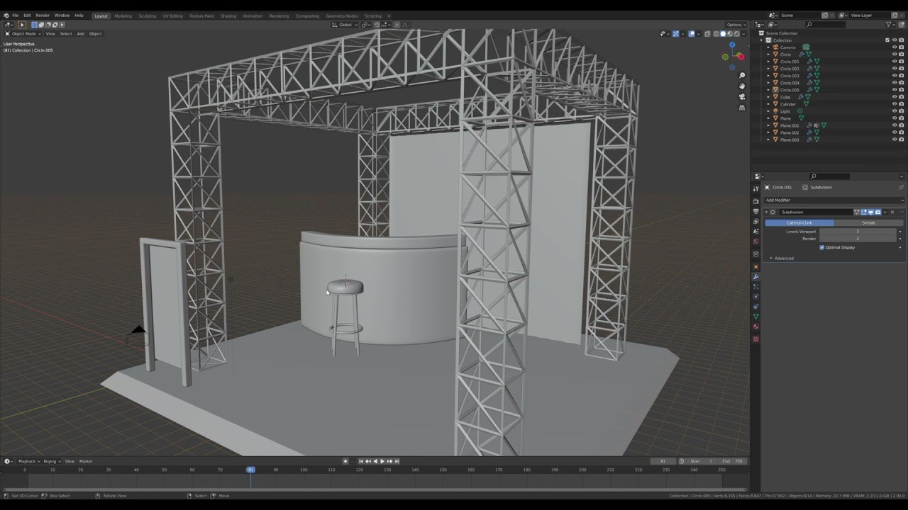Screen dimensions: 908x510
Task: Select the Catmull-Clark subdivision type
Action: (799, 222)
